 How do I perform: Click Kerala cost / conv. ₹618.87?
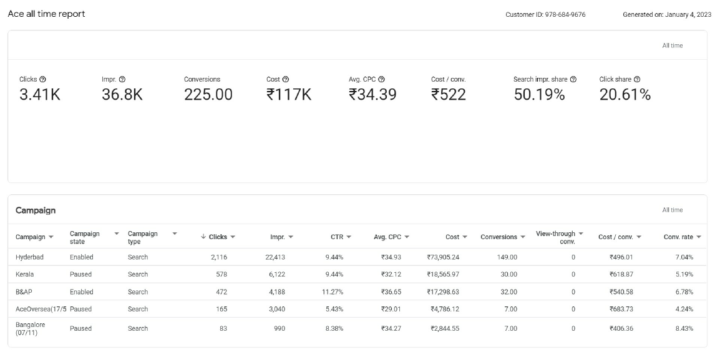click(621, 275)
